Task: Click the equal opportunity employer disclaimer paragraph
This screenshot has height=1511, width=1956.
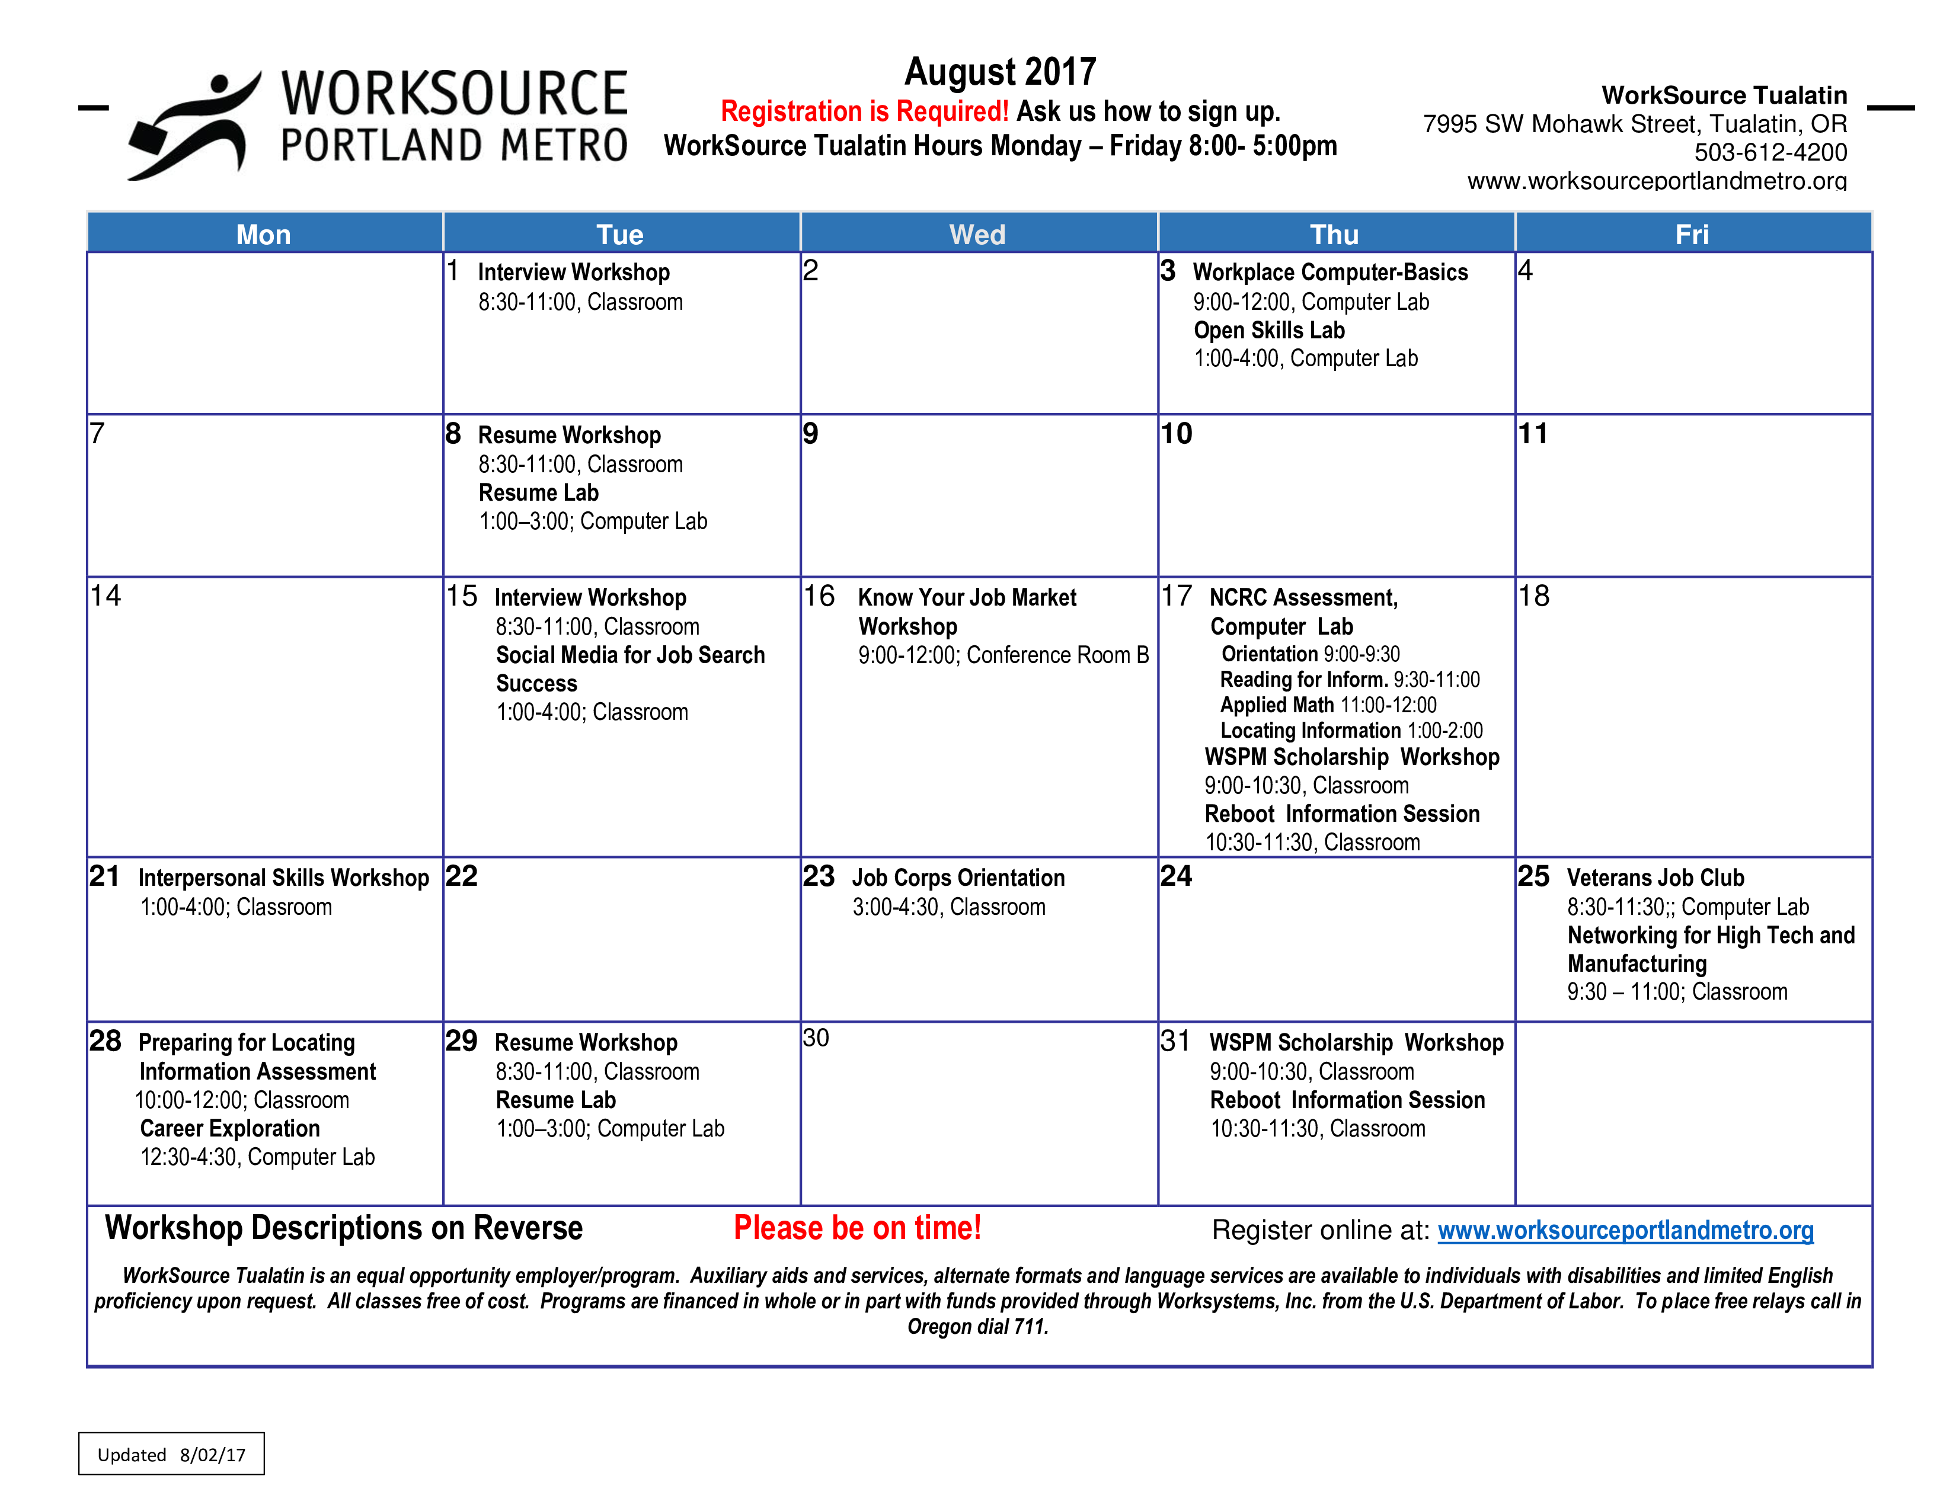Action: click(978, 1301)
